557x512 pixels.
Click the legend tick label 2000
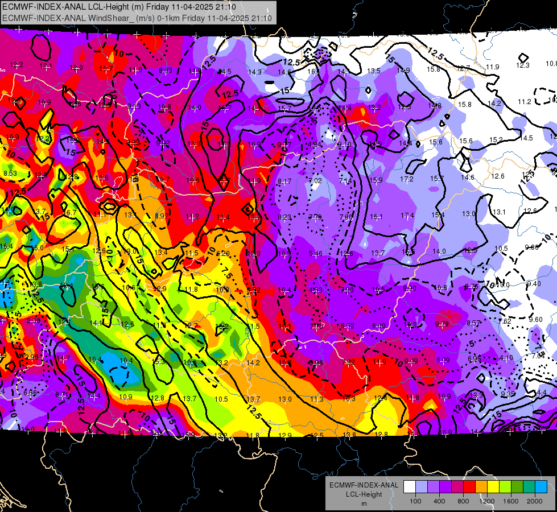pos(535,501)
